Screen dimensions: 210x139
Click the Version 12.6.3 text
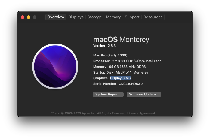click(104, 46)
